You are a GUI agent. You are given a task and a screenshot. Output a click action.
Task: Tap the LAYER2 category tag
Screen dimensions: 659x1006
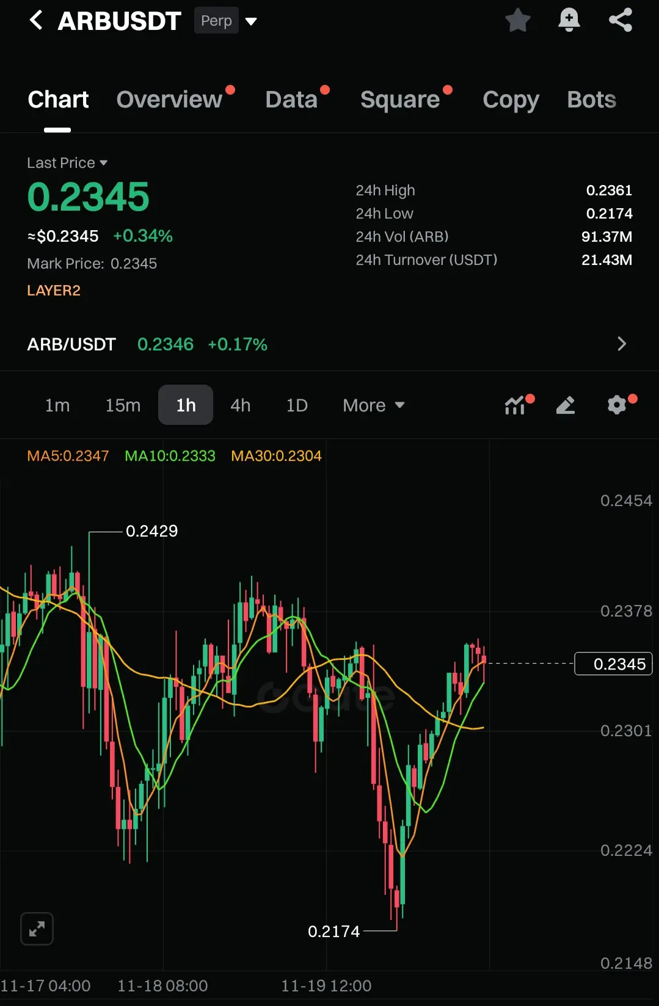coord(54,291)
